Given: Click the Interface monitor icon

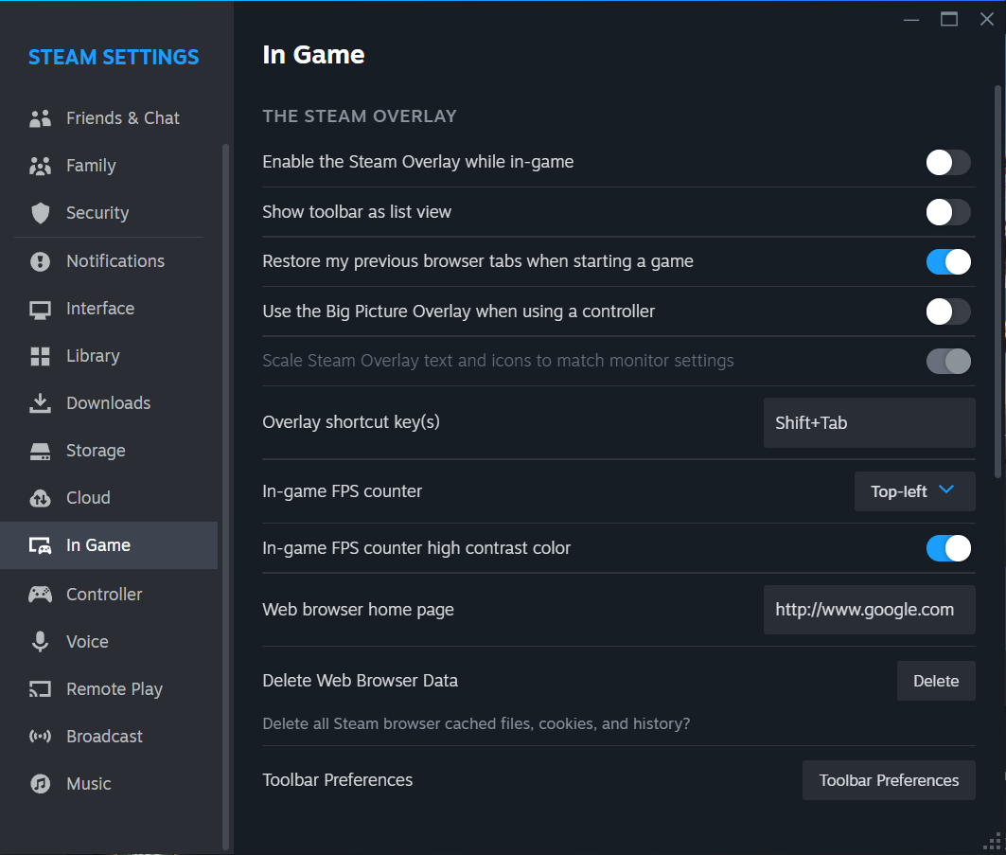Looking at the screenshot, I should click(40, 310).
